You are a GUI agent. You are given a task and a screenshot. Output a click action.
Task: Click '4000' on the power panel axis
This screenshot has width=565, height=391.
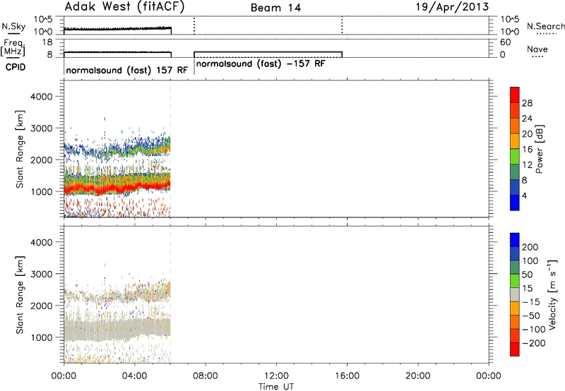[x=42, y=97]
